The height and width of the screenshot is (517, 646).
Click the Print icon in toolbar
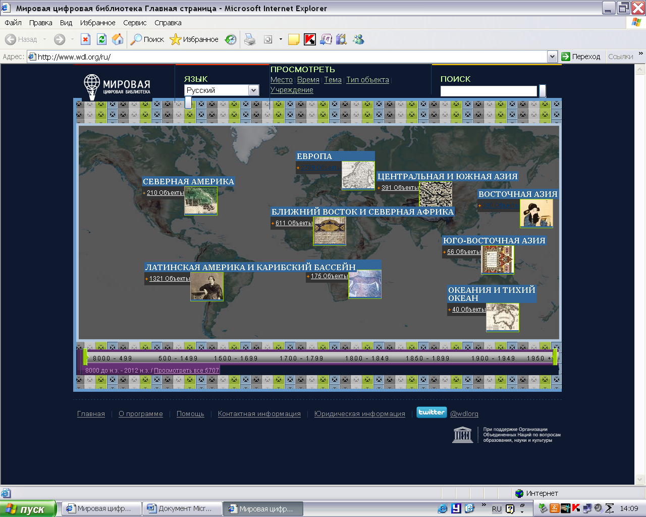[x=250, y=39]
